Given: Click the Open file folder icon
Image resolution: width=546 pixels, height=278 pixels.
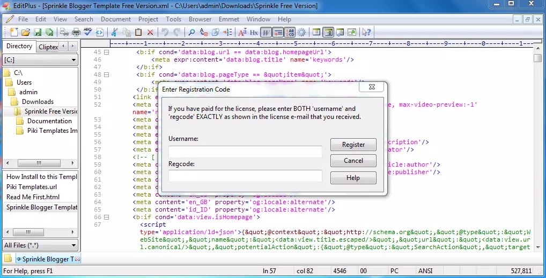Looking at the screenshot, I should point(25,32).
